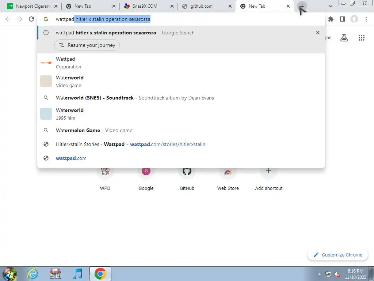The width and height of the screenshot is (374, 281).
Task: Open the GitHub shortcut tile
Action: click(x=187, y=179)
